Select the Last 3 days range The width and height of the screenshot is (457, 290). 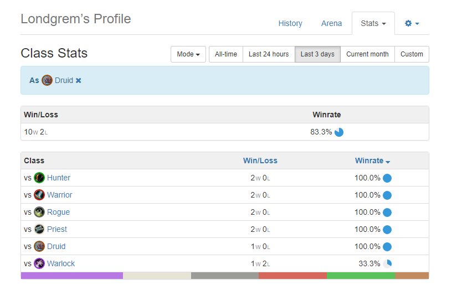[317, 54]
